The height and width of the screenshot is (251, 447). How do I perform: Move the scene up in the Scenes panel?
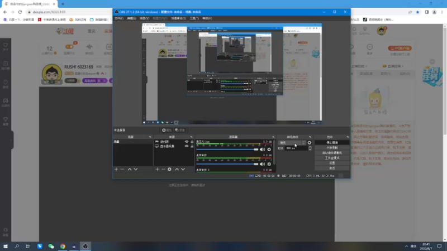point(130,170)
